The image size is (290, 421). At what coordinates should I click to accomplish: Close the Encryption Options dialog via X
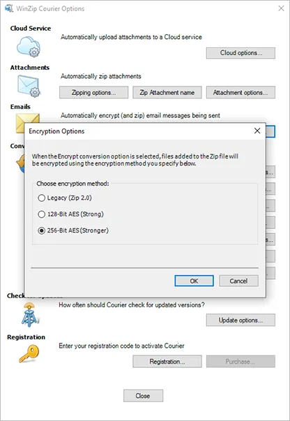257,131
